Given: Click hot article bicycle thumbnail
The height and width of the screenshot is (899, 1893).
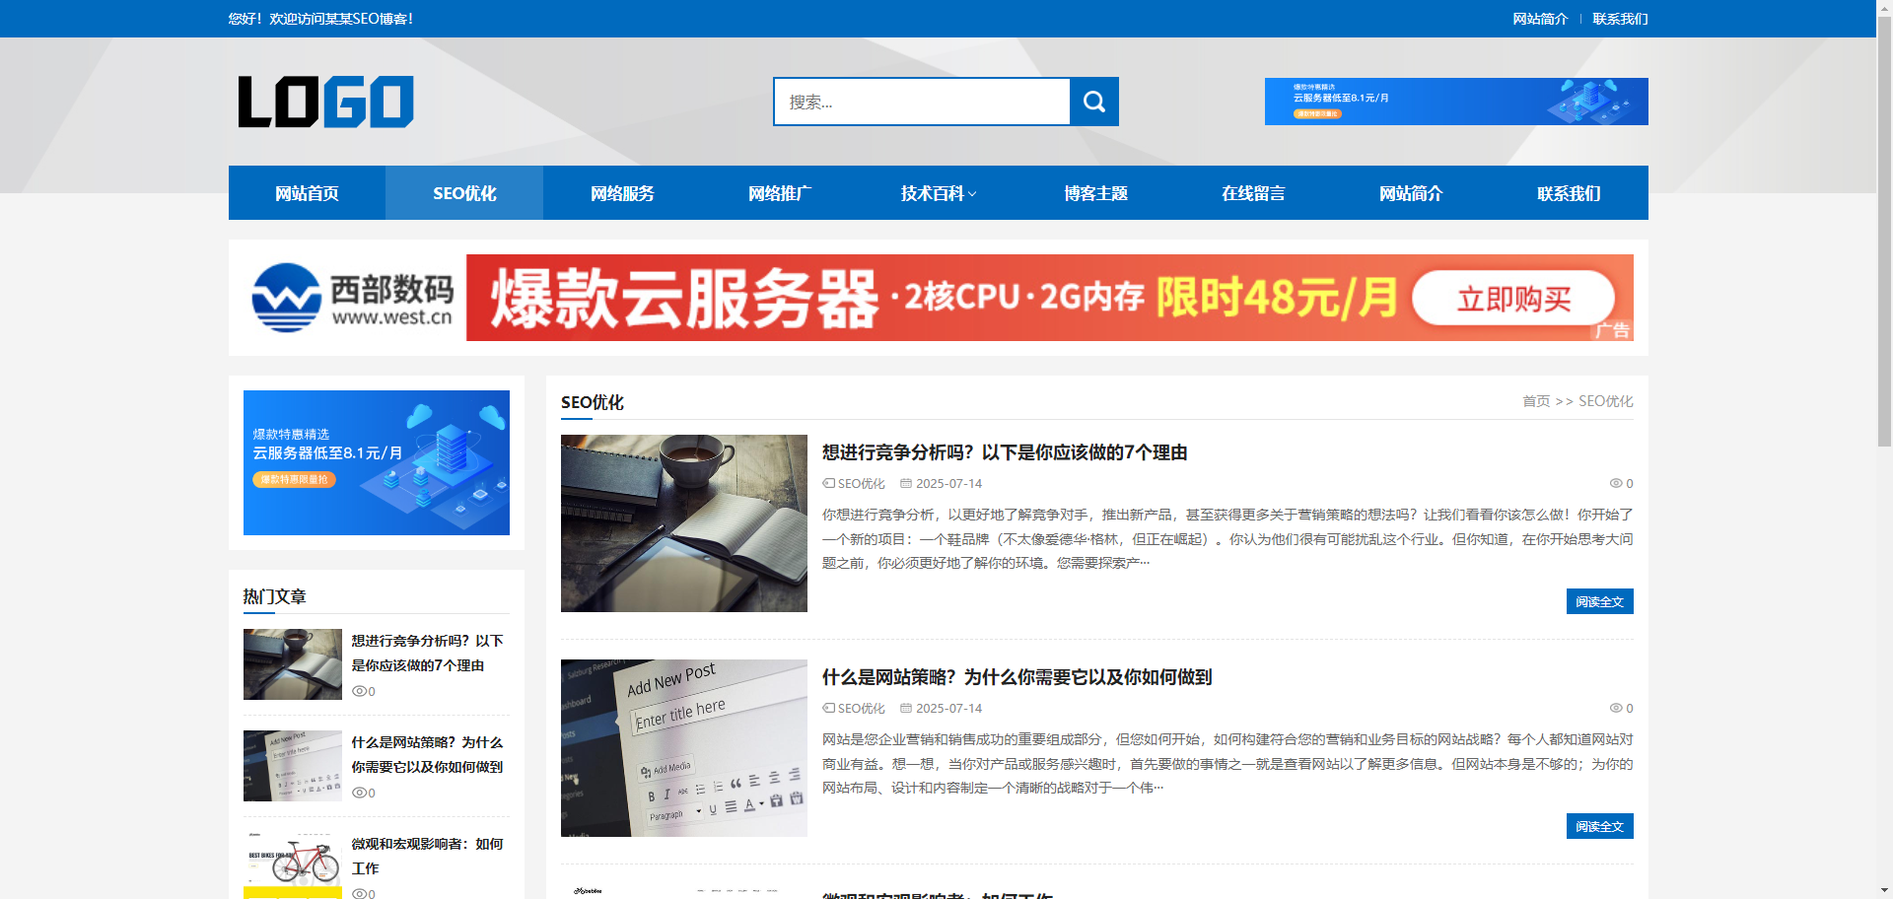Looking at the screenshot, I should point(293,865).
